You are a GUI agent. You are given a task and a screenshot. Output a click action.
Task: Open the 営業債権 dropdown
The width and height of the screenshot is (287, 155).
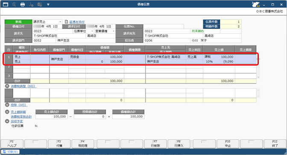coord(114,31)
